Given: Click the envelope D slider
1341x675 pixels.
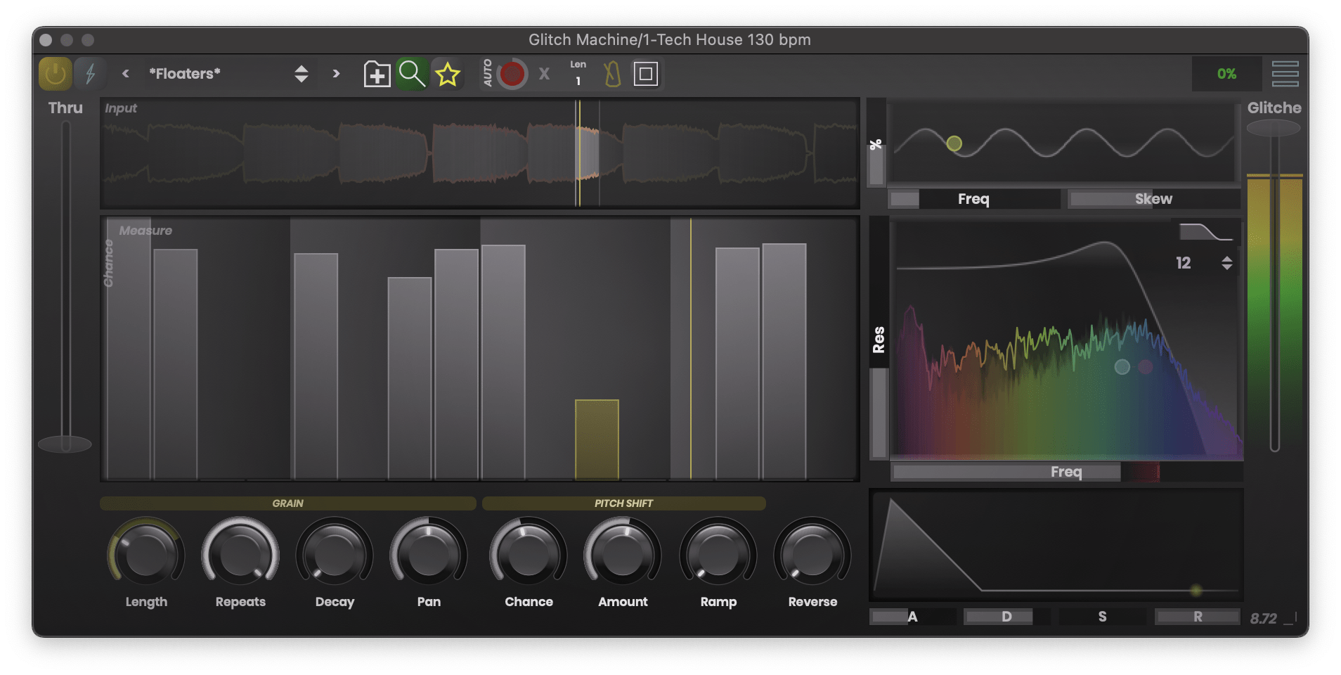Looking at the screenshot, I should coord(1006,617).
